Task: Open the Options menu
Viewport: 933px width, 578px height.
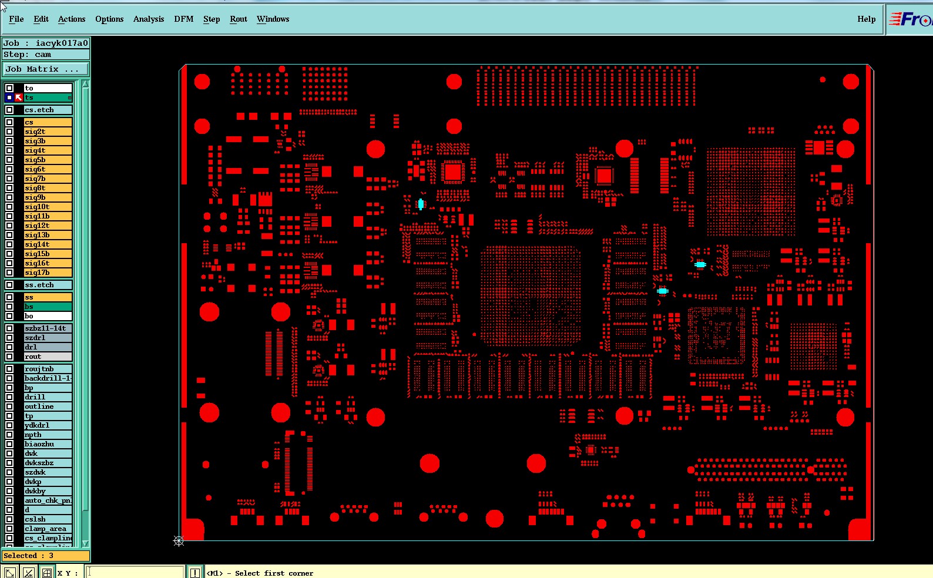Action: tap(109, 19)
